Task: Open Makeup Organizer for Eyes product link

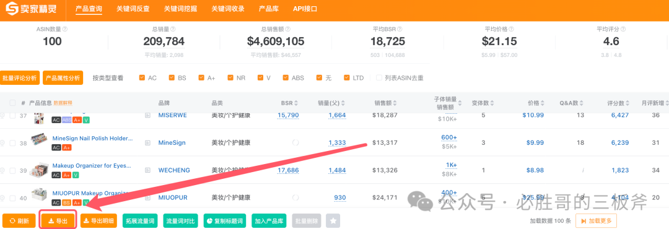Action: pyautogui.click(x=92, y=166)
